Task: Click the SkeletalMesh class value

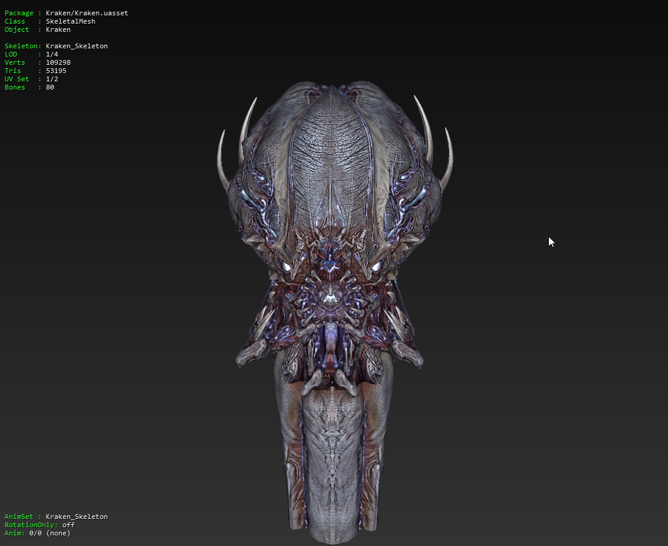Action: click(70, 21)
